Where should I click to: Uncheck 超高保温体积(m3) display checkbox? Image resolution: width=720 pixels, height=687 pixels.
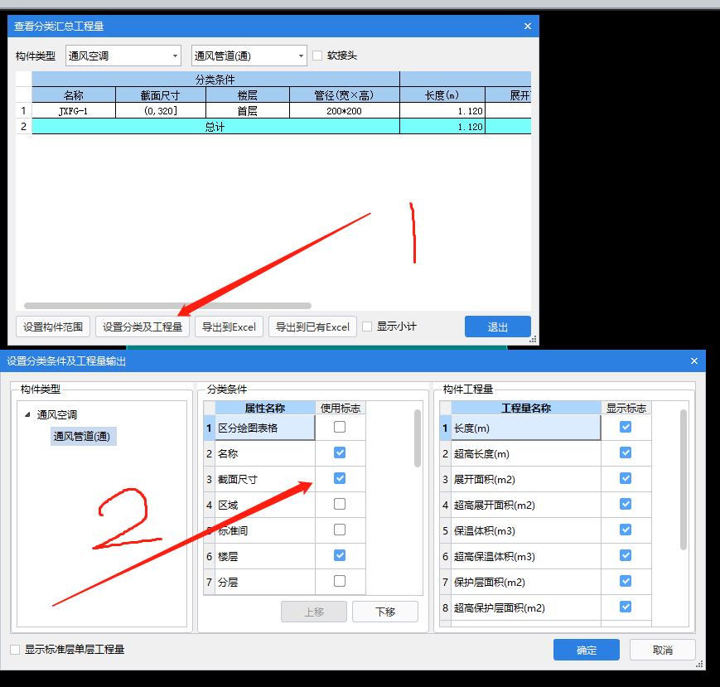[626, 556]
